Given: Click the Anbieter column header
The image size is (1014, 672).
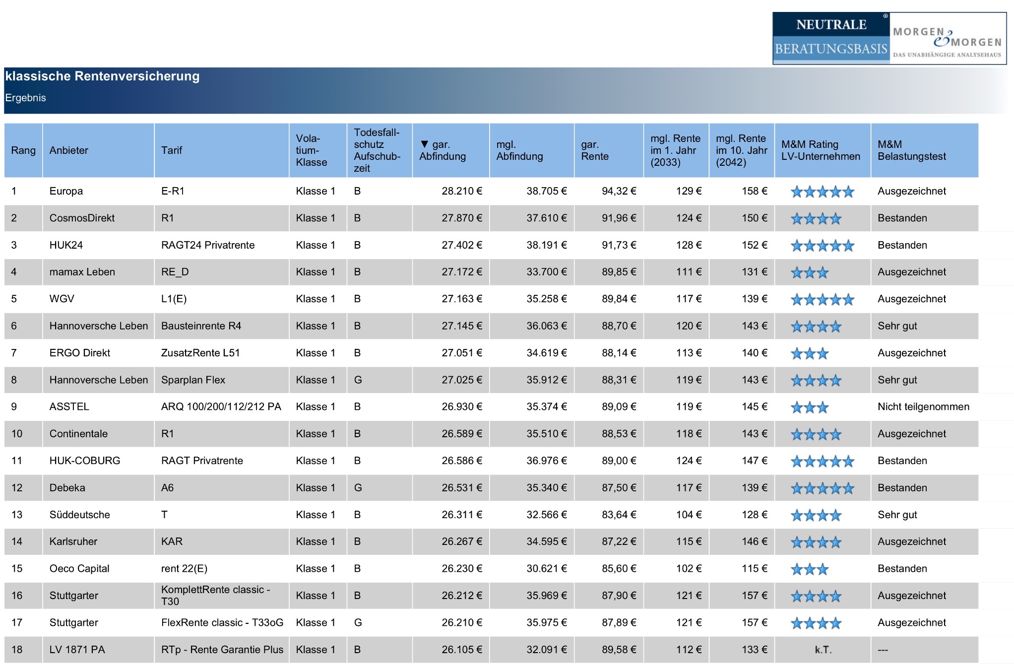Looking at the screenshot, I should pyautogui.click(x=98, y=150).
